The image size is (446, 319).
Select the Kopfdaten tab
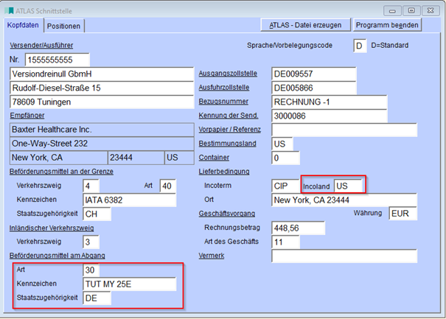coord(22,25)
